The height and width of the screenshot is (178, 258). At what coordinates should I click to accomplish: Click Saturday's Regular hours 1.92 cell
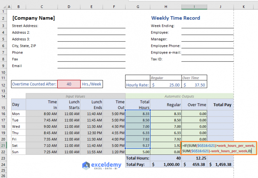[x=166, y=146]
